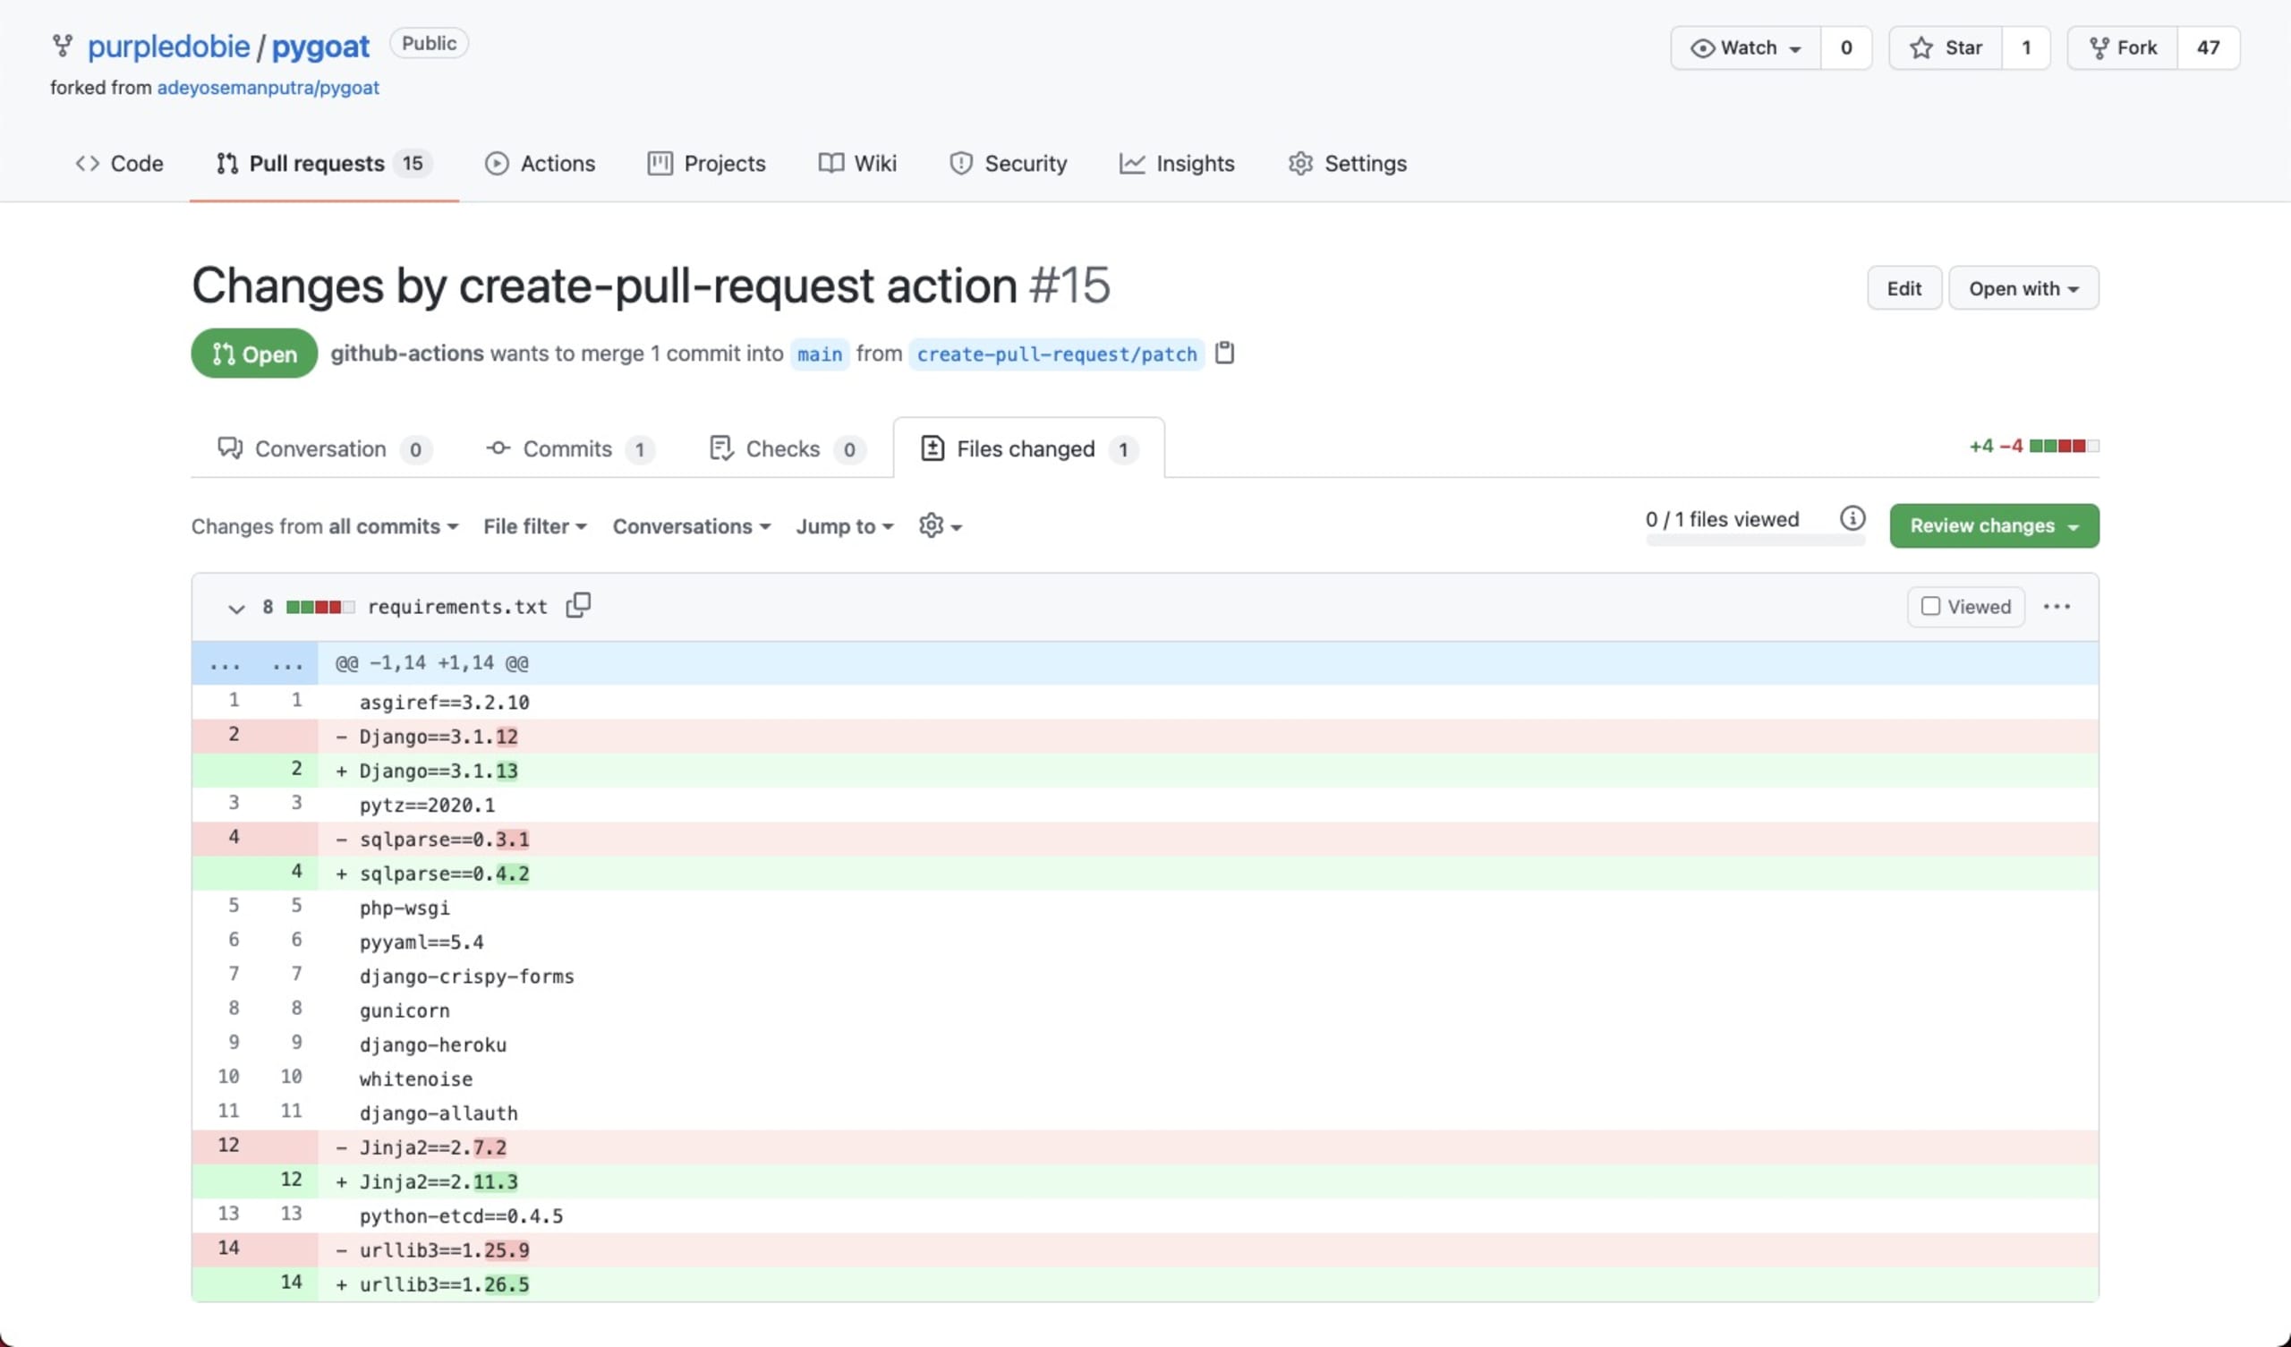
Task: Select removed line 'Django==3.1.12'
Action: pos(1145,736)
